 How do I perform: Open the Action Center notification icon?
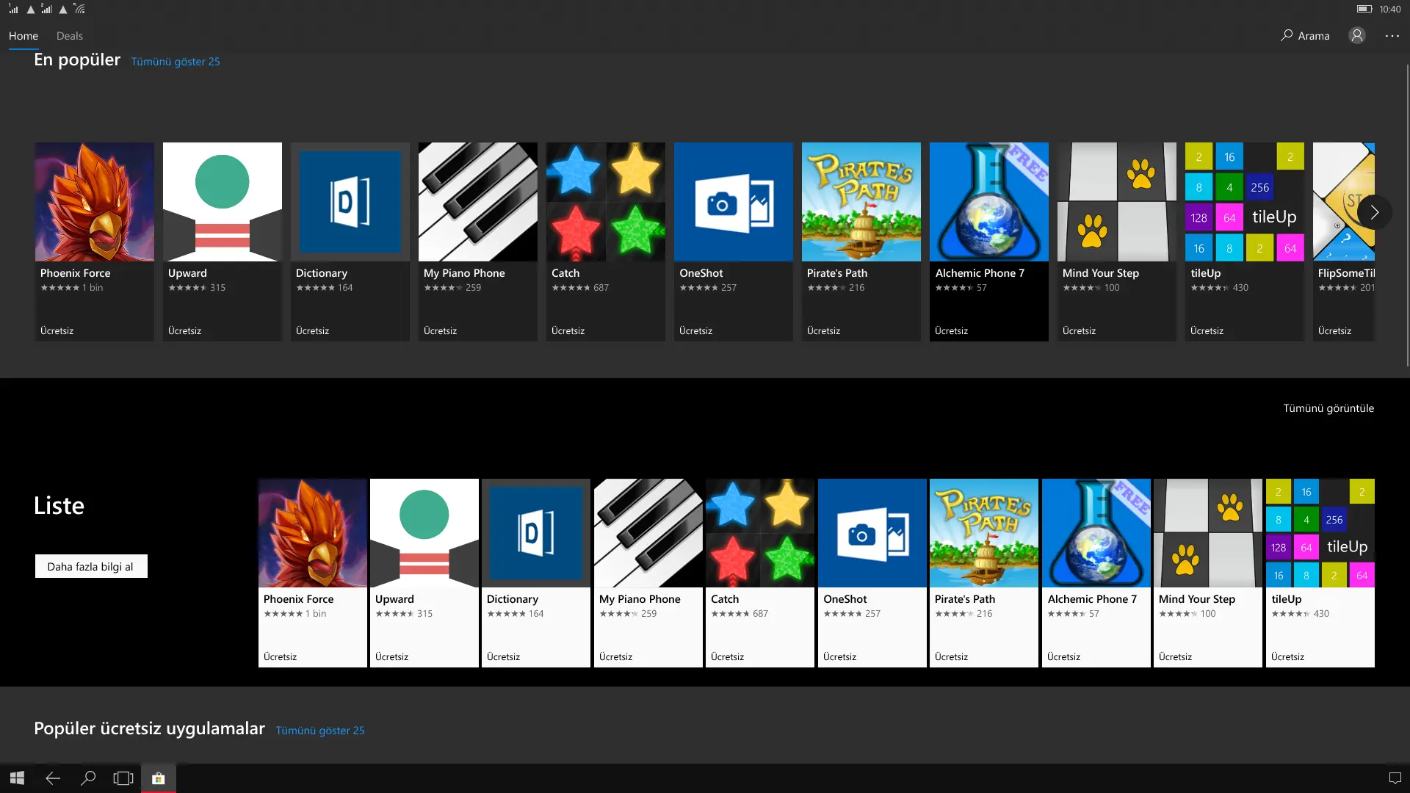(x=1395, y=778)
